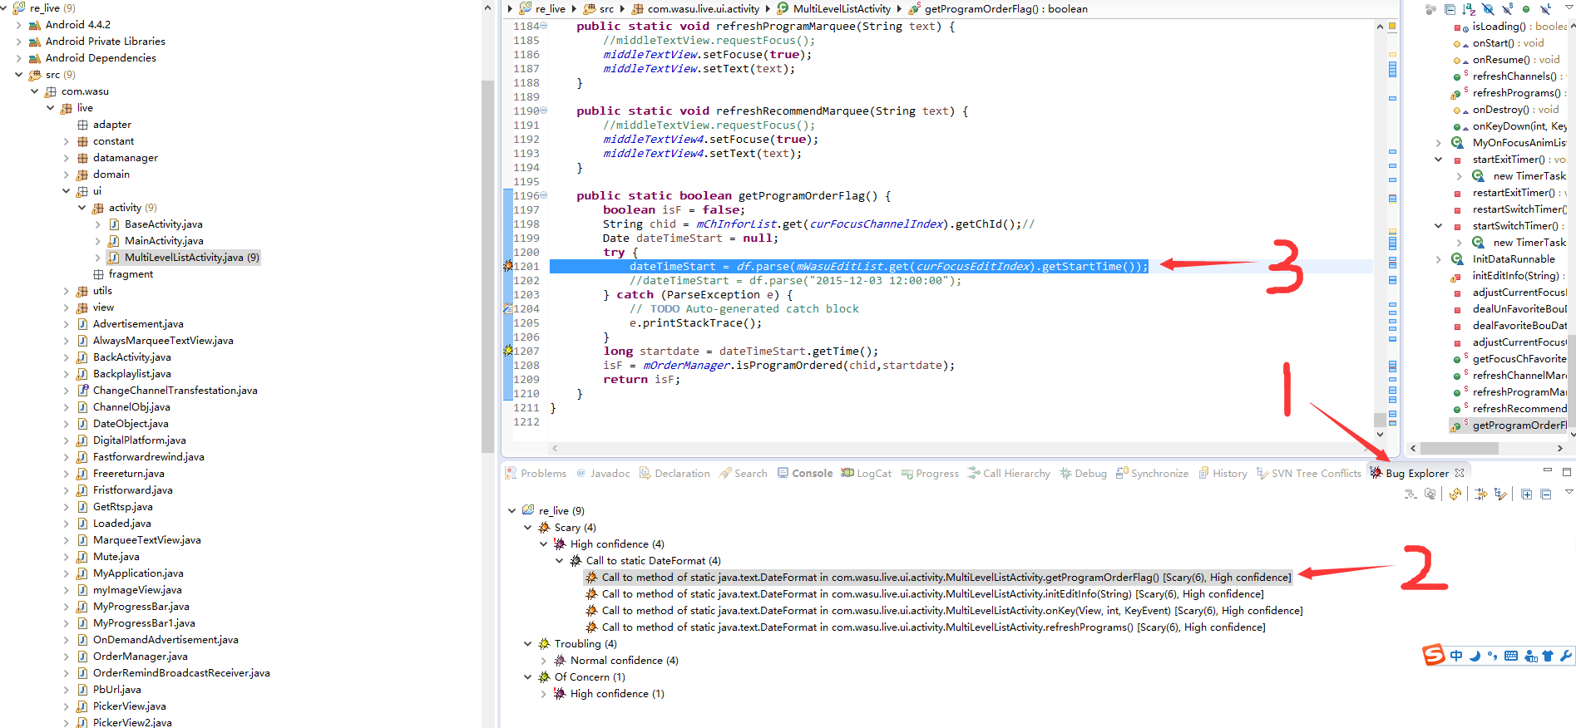Click Collapse All icon in Bug Explorer

click(1545, 494)
